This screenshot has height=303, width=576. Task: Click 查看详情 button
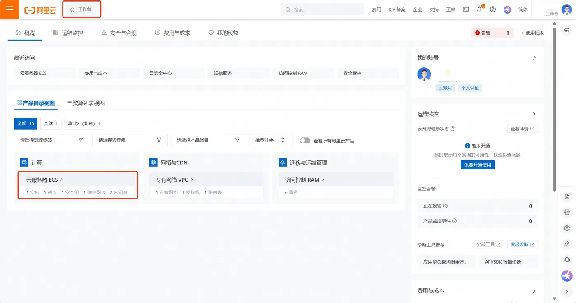pos(523,129)
